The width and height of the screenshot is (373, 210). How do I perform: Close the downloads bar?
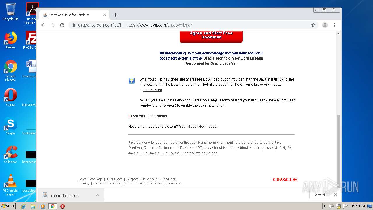335,195
